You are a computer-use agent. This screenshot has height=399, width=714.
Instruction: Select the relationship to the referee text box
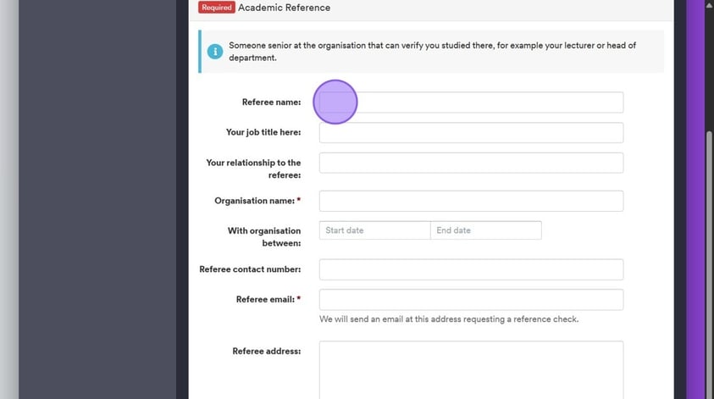point(471,163)
